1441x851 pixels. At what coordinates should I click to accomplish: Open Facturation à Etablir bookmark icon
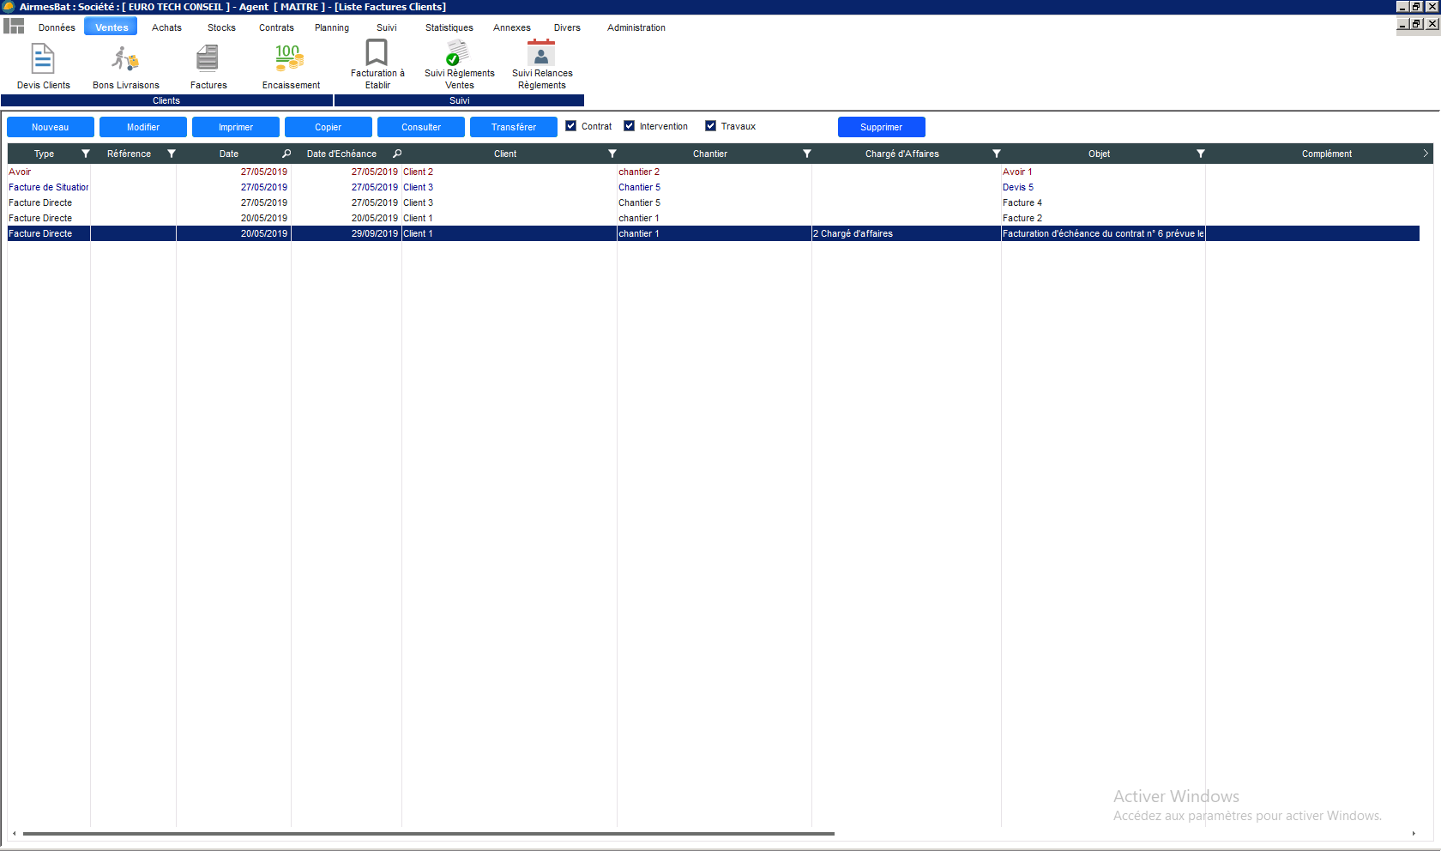pos(377,53)
